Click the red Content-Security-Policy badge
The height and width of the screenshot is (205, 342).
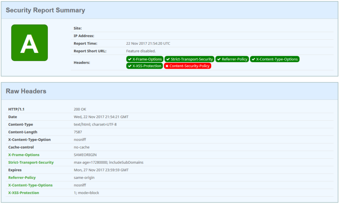pos(188,66)
